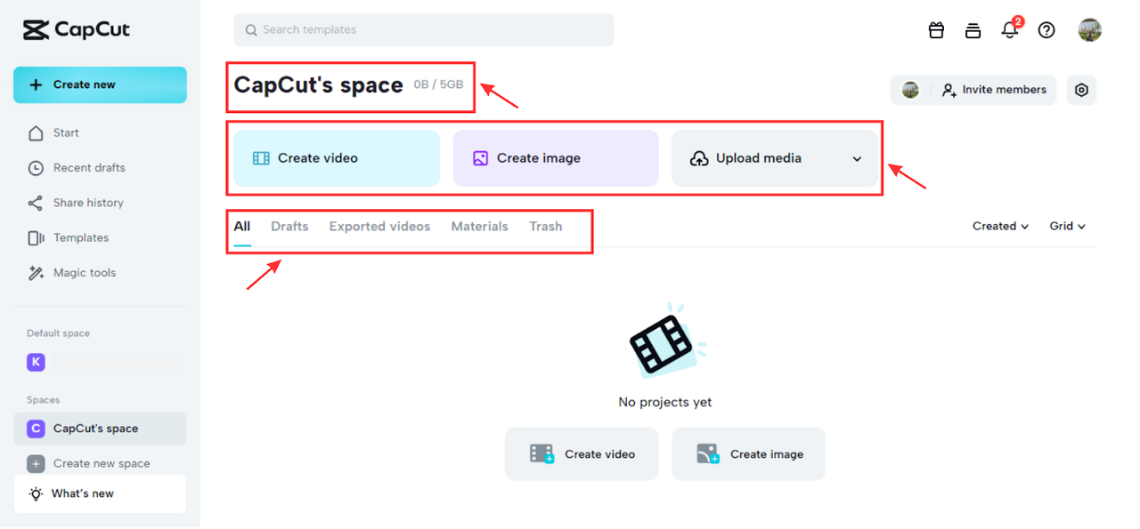Click the 0B / 5GB storage text
This screenshot has width=1140, height=529.
coord(439,84)
